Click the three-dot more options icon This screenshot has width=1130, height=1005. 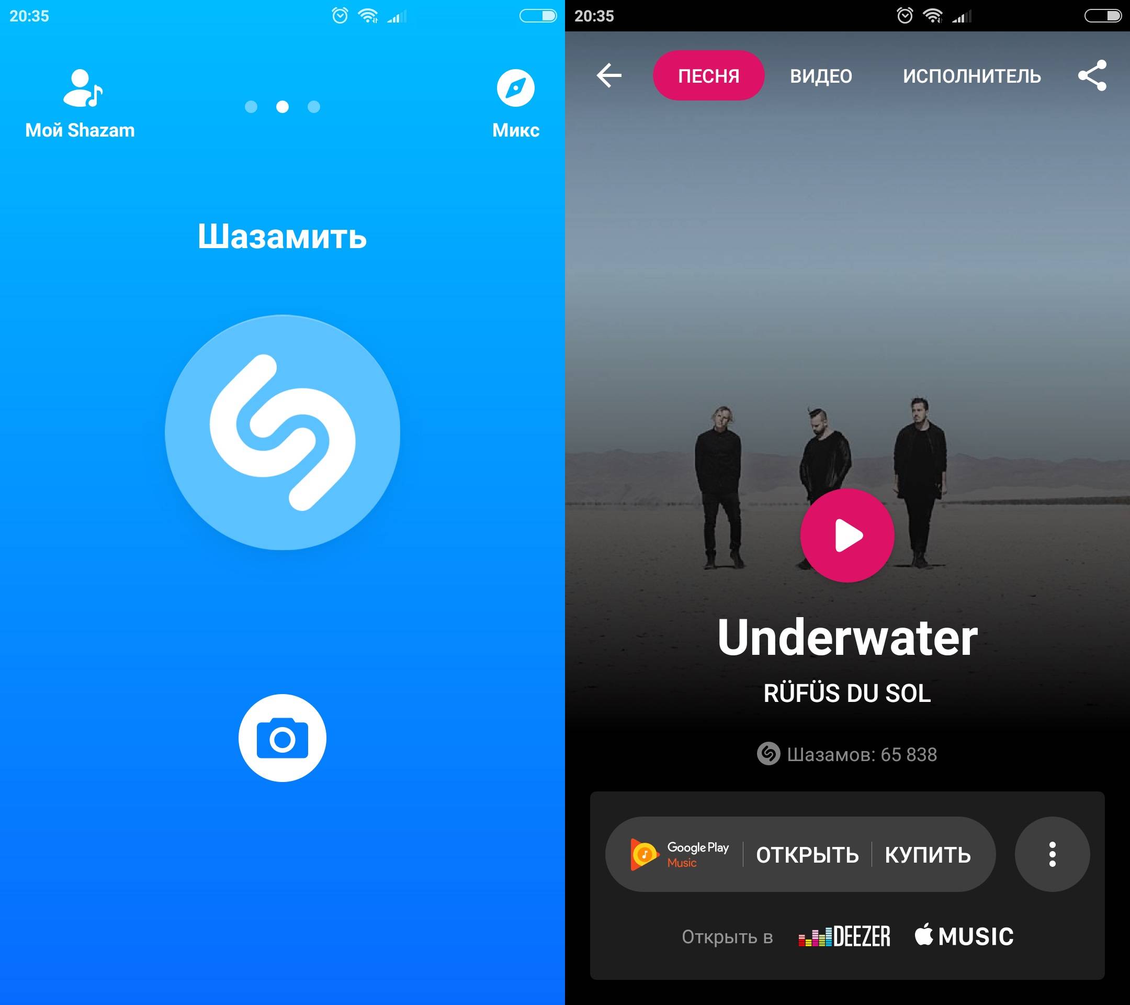tap(1052, 856)
